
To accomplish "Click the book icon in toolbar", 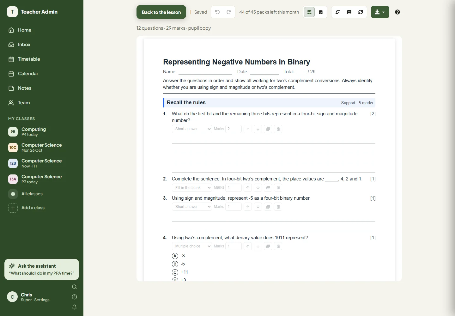I will [349, 12].
